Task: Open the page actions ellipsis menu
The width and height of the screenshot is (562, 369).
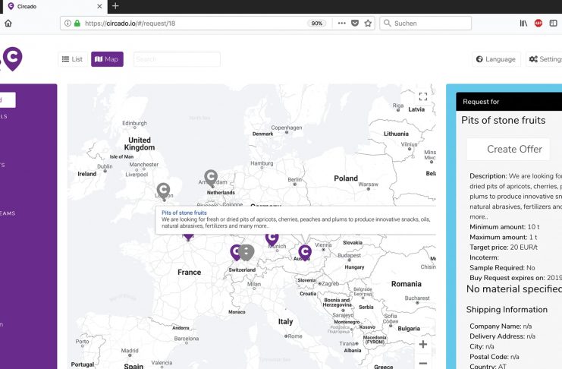Action: pos(341,24)
